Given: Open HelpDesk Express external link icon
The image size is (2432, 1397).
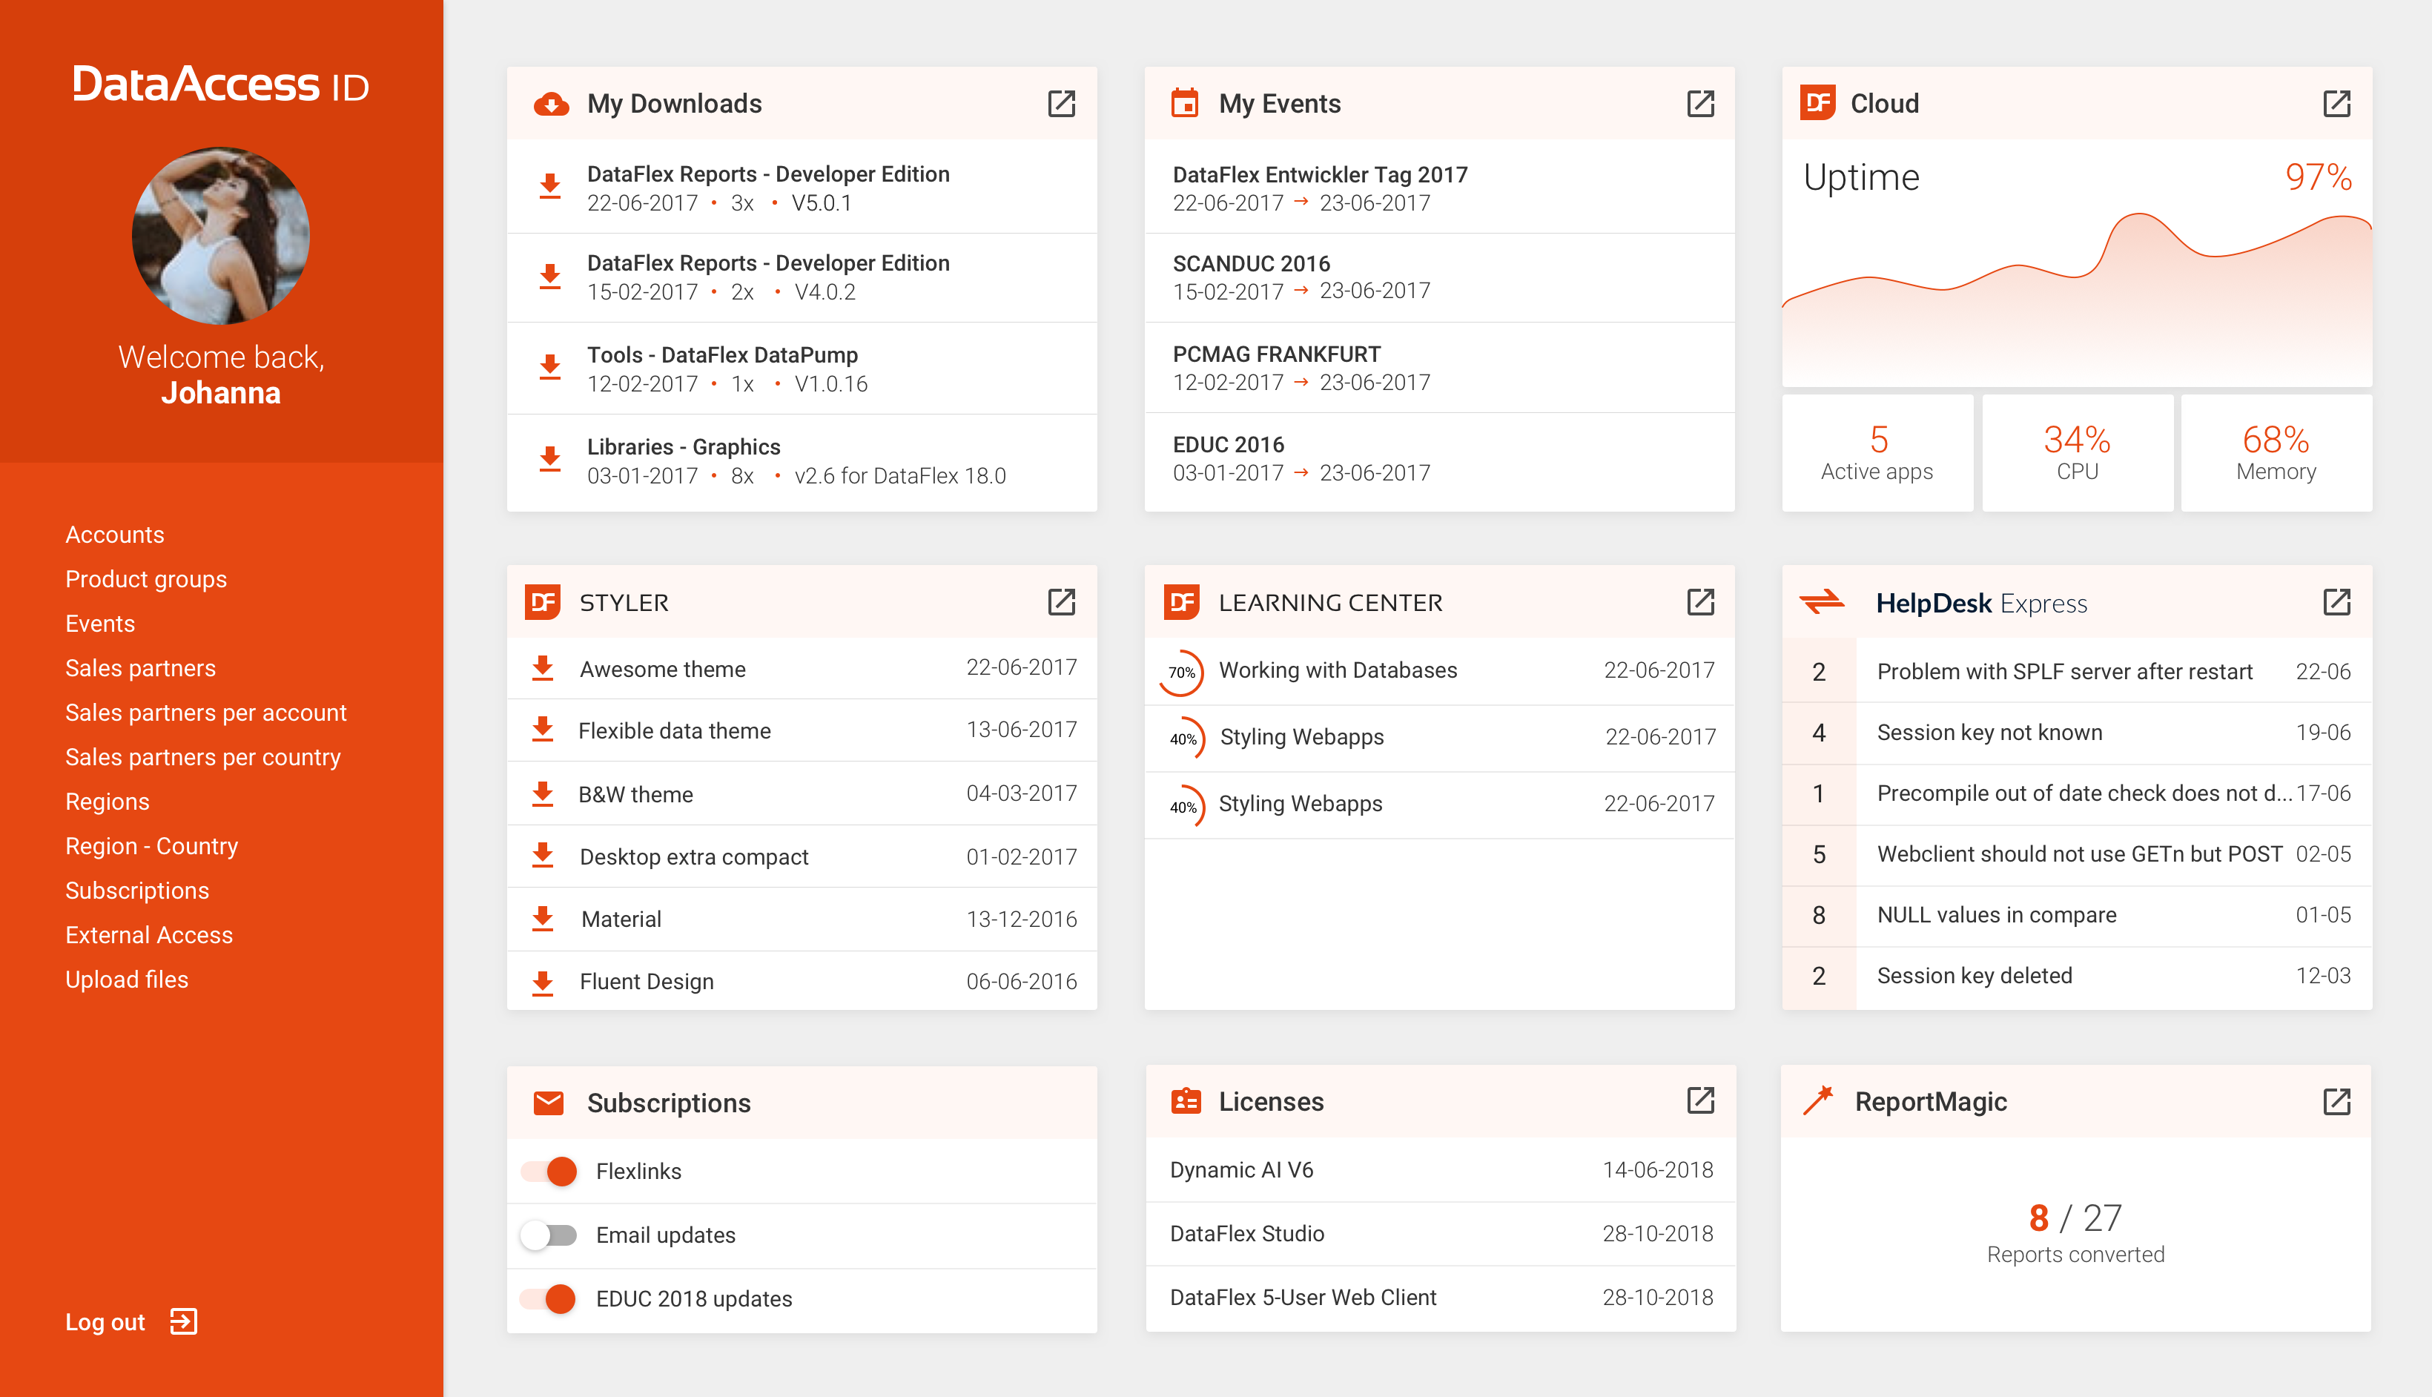Looking at the screenshot, I should (2336, 601).
